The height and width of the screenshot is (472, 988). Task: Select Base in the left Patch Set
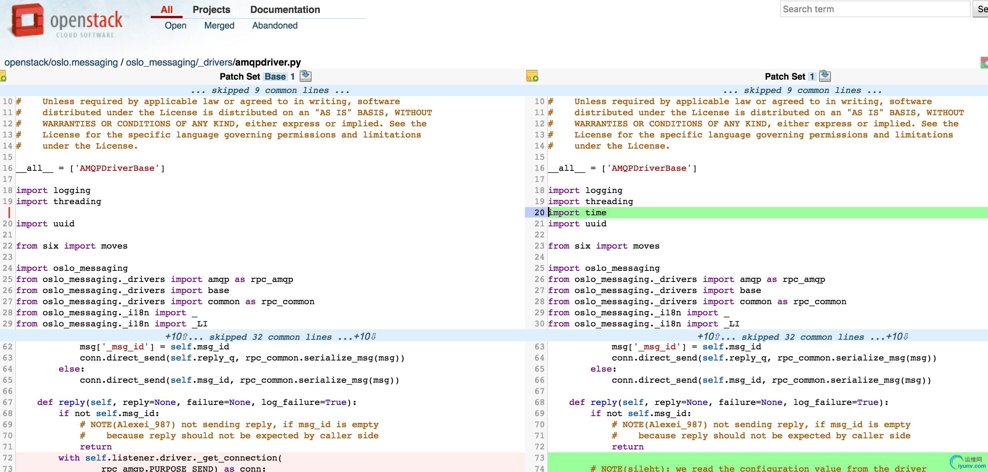coord(275,76)
